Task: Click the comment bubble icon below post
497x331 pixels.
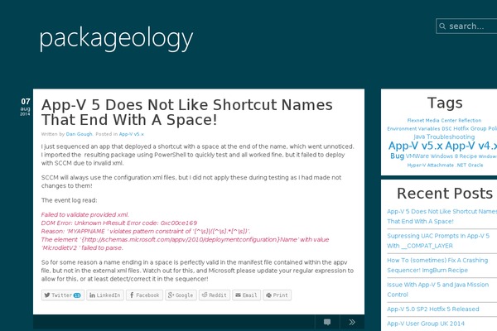Action: [327, 322]
